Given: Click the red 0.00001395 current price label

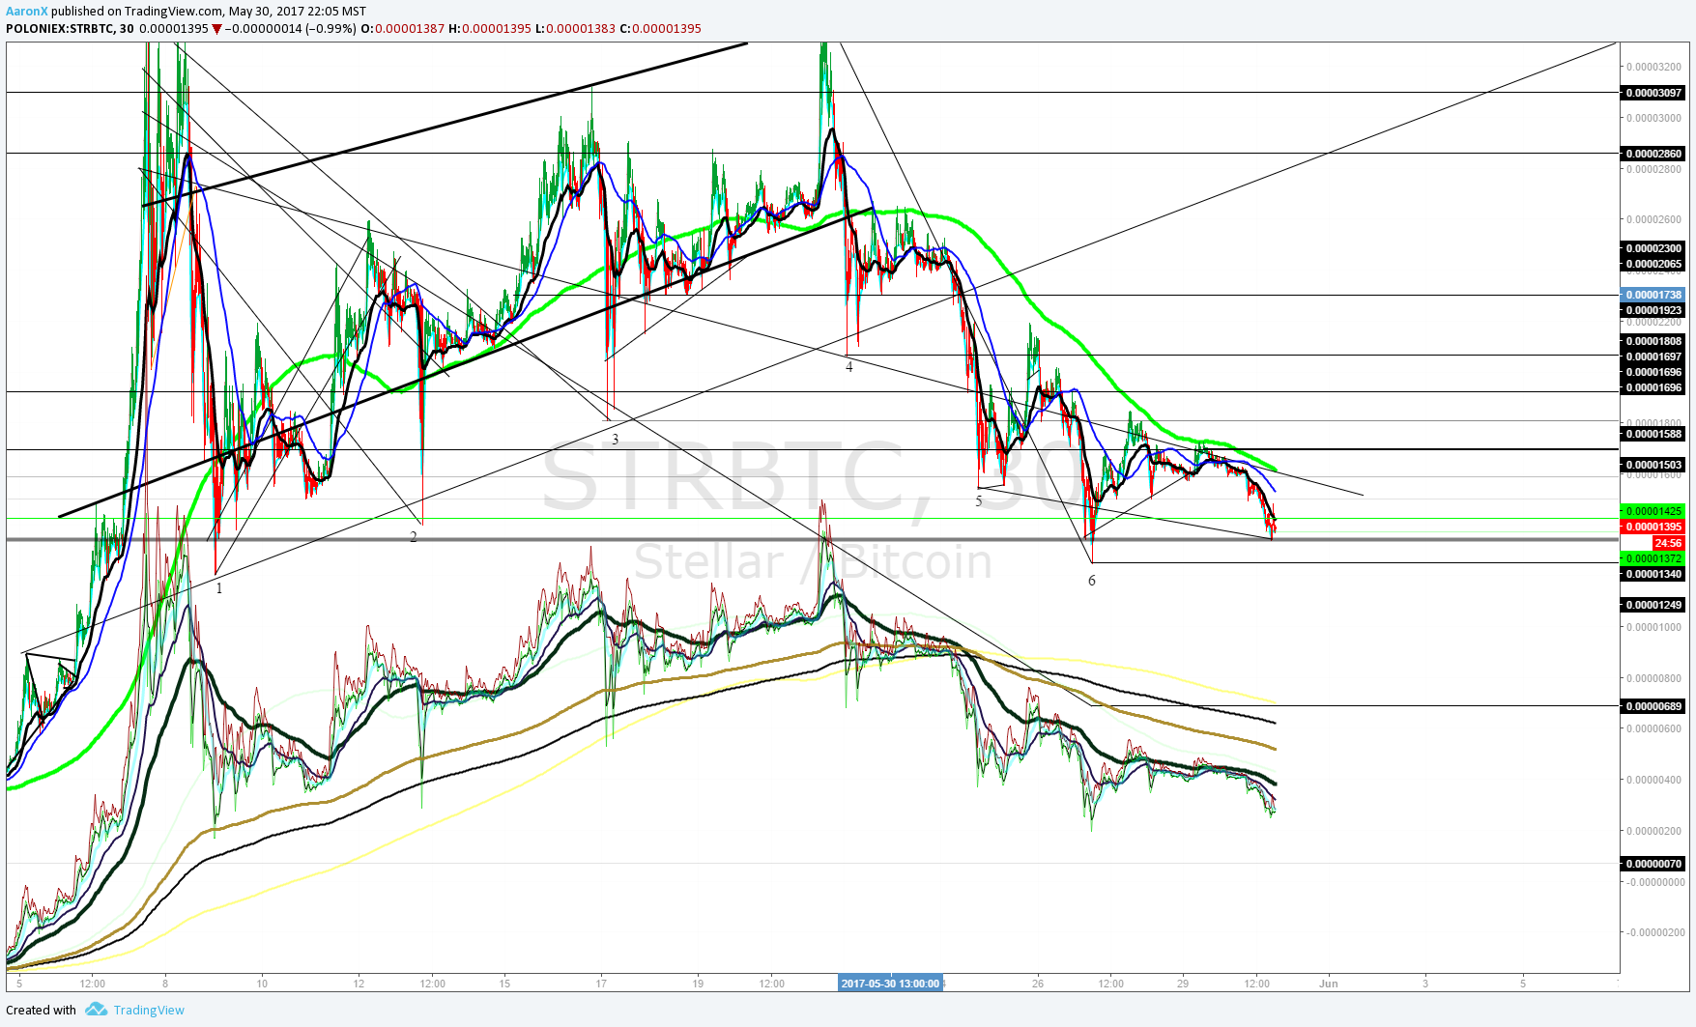Looking at the screenshot, I should tap(1653, 527).
